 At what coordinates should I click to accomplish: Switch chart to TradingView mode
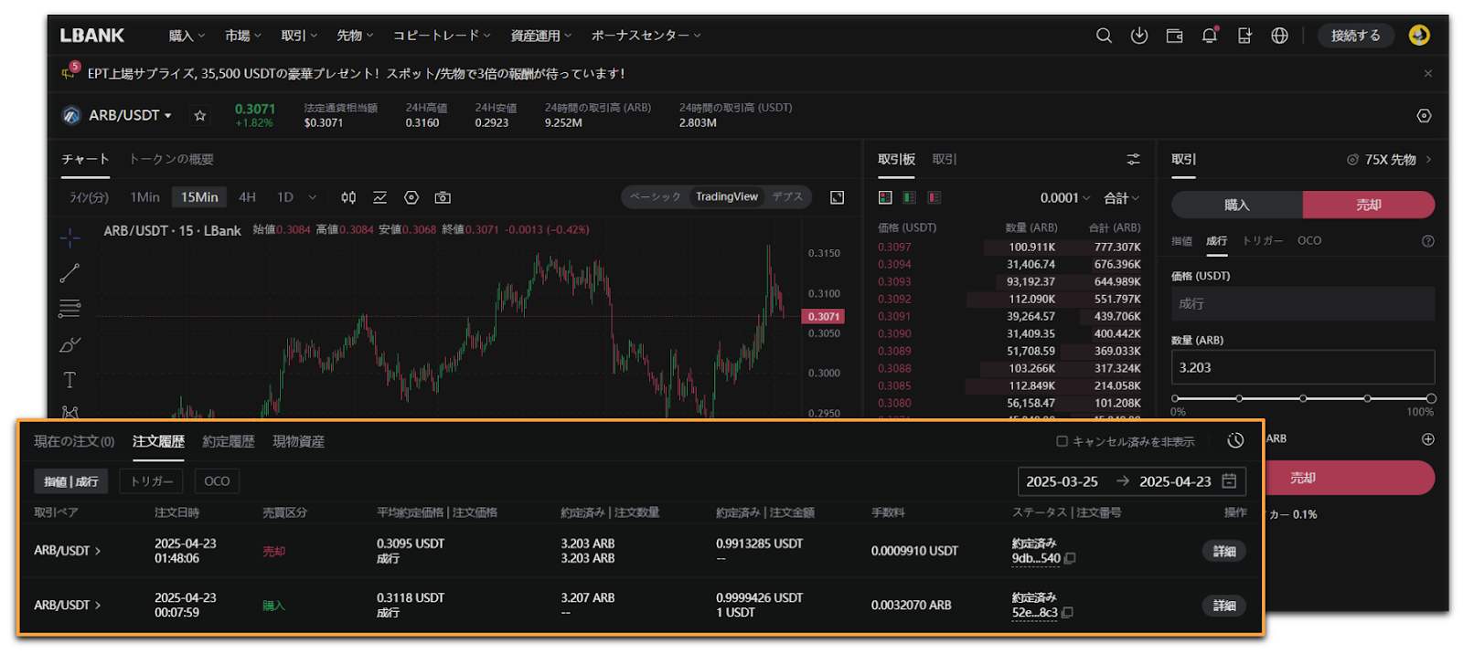tap(726, 197)
